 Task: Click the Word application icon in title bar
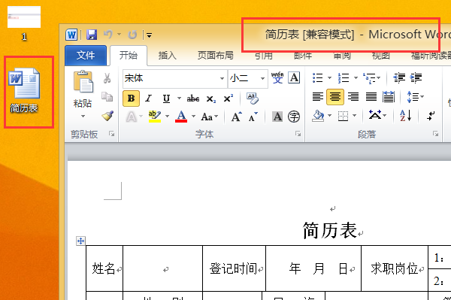[x=71, y=35]
